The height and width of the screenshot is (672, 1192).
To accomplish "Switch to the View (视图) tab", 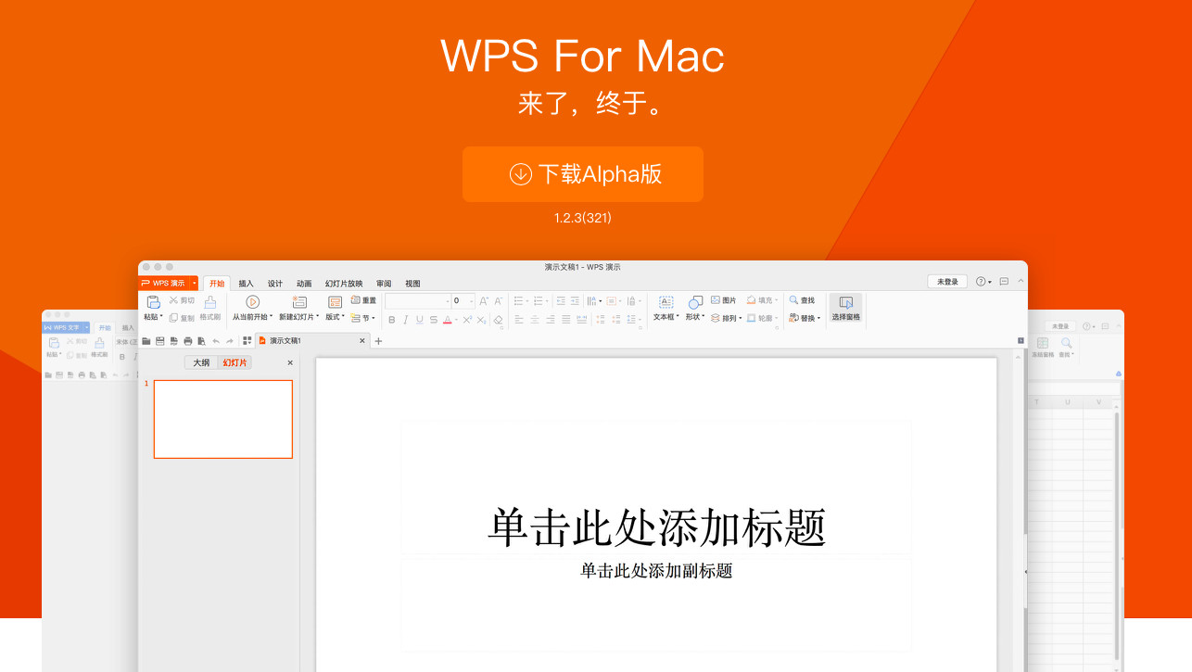I will (x=412, y=284).
